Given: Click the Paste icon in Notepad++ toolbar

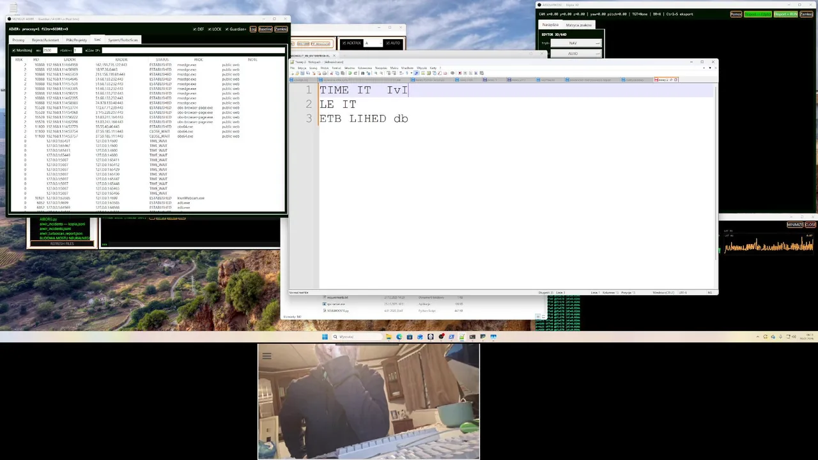Looking at the screenshot, I should click(343, 73).
